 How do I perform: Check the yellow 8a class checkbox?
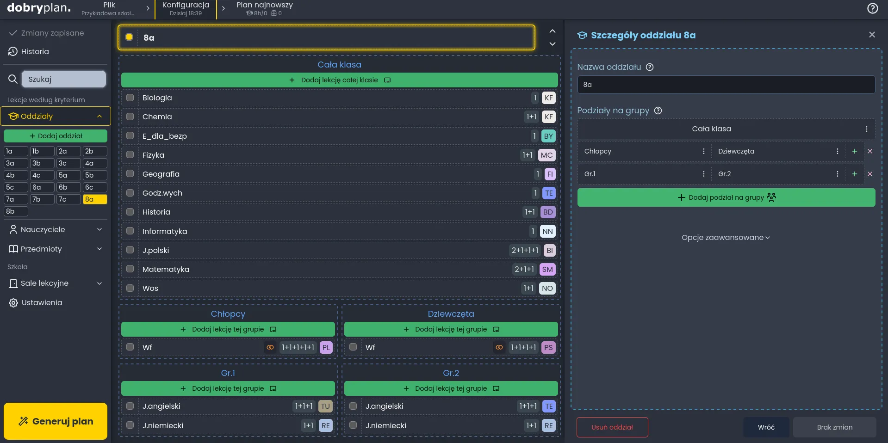pos(129,37)
